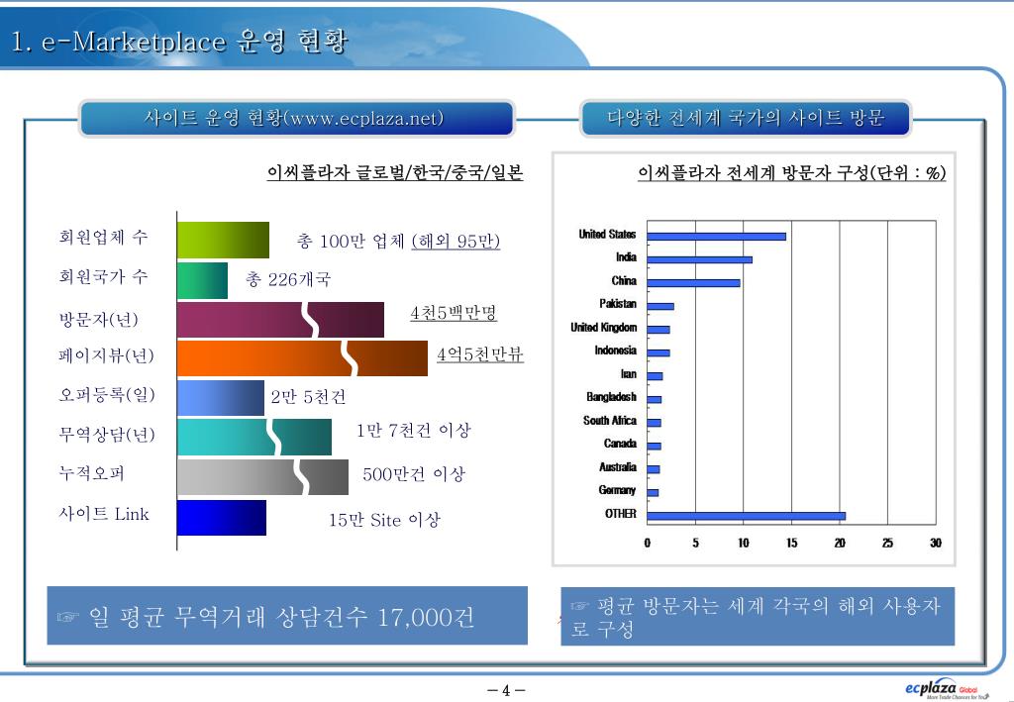The height and width of the screenshot is (702, 1014).
Task: Click the x-axis tick label '5'
Action: 696,543
